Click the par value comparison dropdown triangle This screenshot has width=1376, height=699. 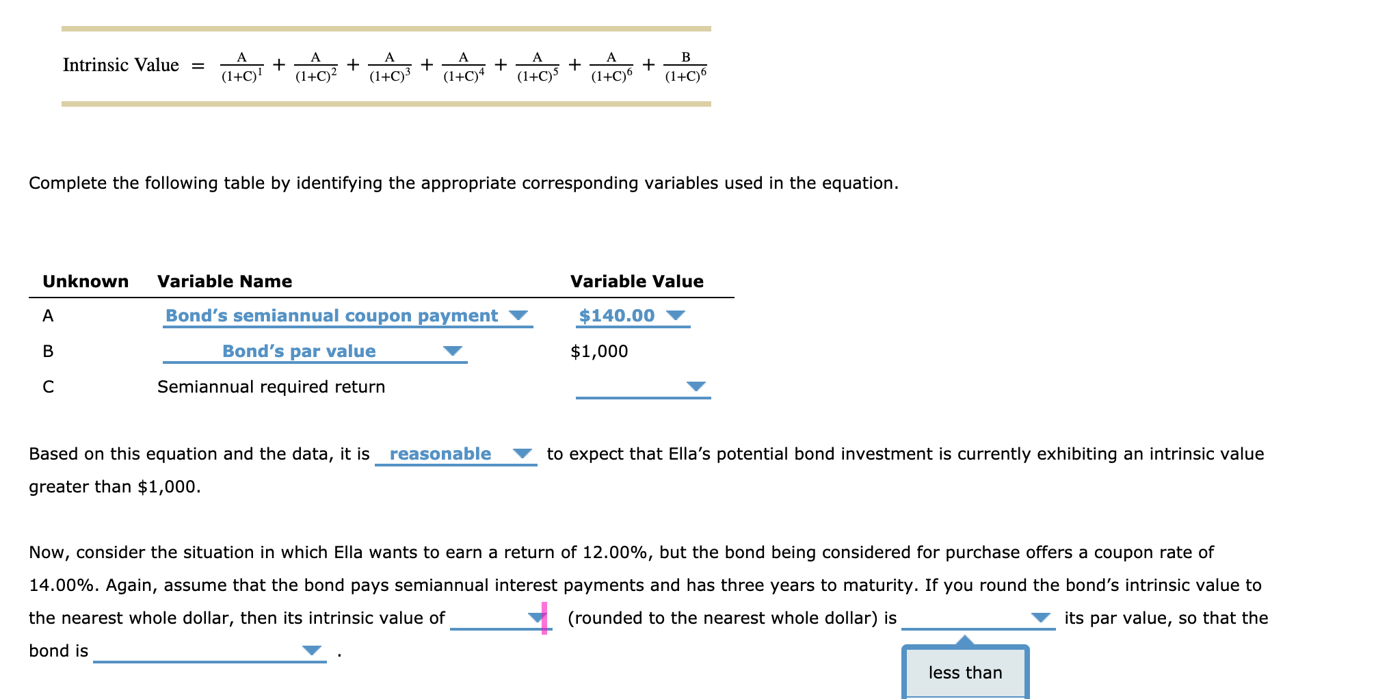point(1042,618)
